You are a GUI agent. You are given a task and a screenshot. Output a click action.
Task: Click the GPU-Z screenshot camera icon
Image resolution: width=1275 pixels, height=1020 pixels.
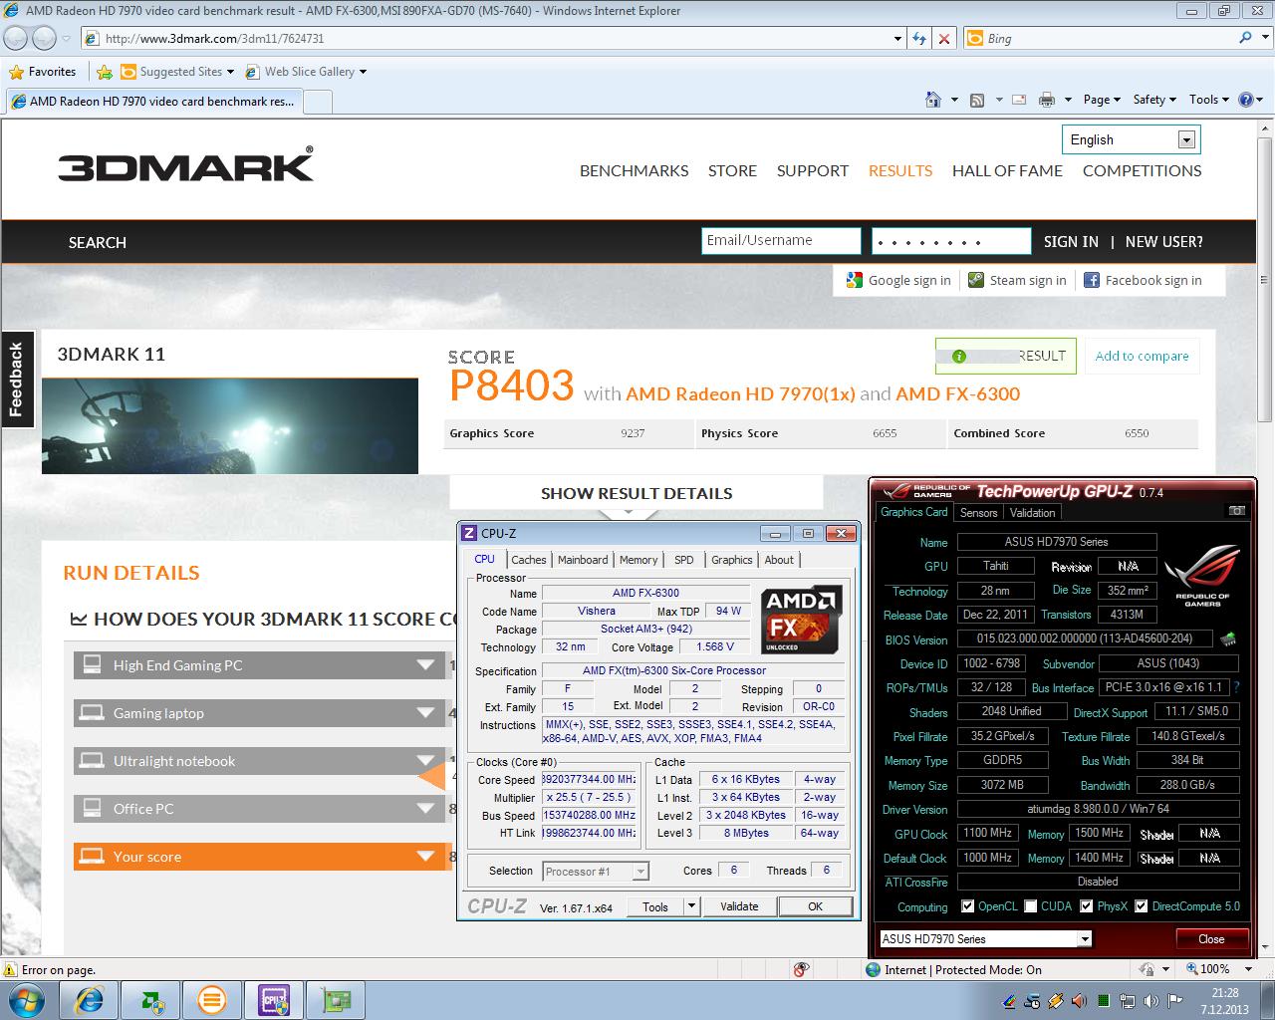(x=1237, y=511)
